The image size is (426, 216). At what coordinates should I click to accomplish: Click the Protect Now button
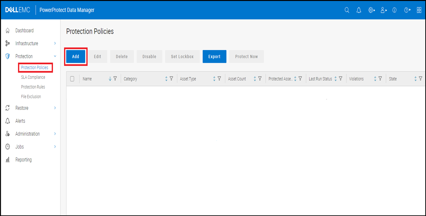[x=246, y=57]
